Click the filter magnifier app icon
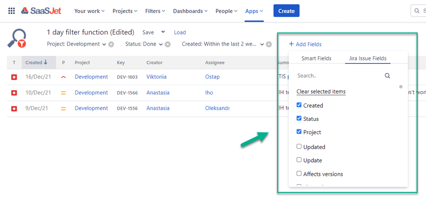This screenshot has height=198, width=426. (x=17, y=38)
